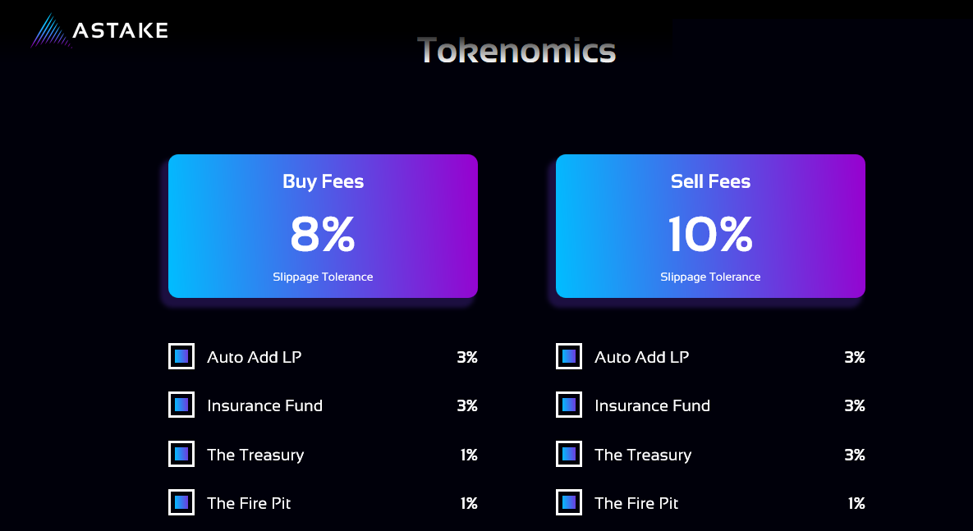Viewport: 973px width, 531px height.
Task: Open the Sell Fees 10% card
Action: pyautogui.click(x=710, y=226)
